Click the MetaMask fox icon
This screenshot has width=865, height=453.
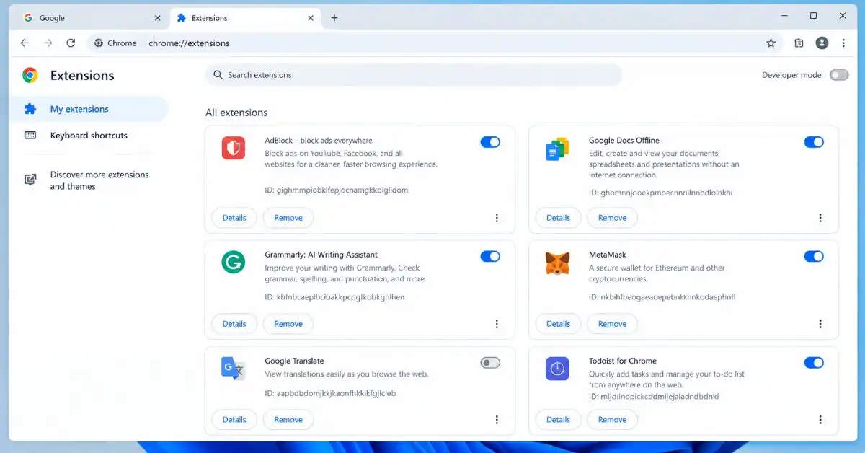point(557,263)
